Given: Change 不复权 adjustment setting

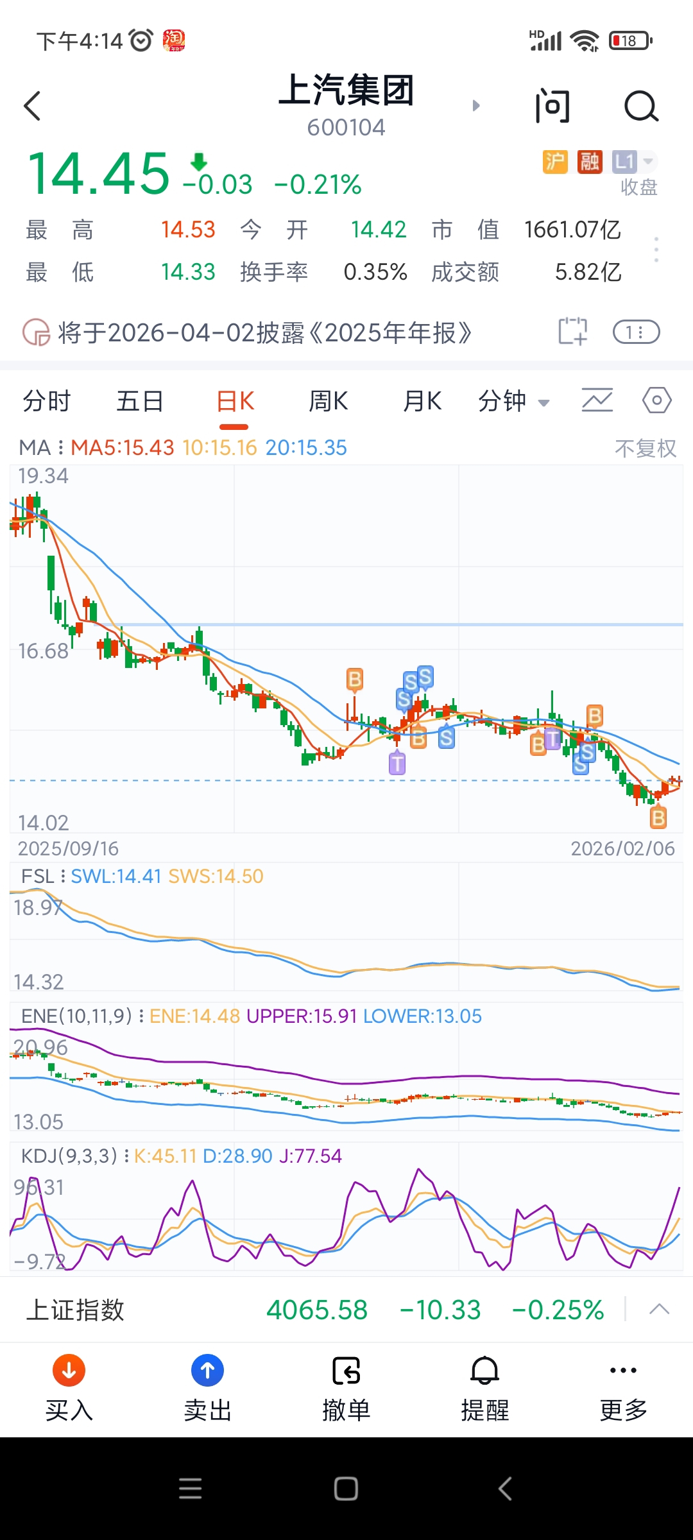Looking at the screenshot, I should coord(646,449).
